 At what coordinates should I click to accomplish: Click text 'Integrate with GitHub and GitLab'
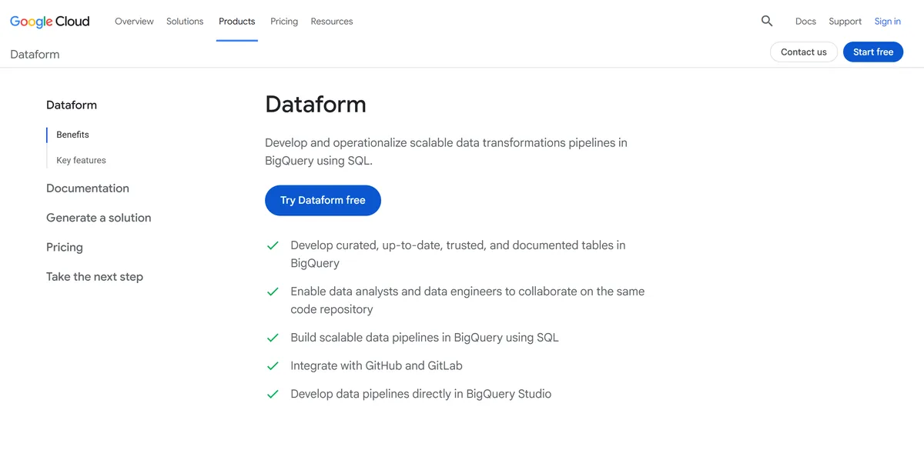pos(377,366)
